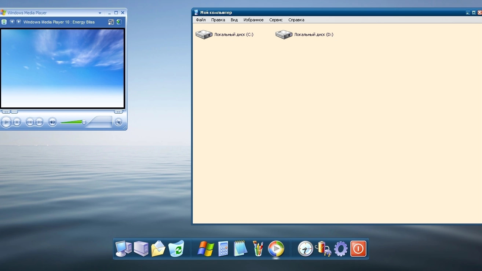This screenshot has width=482, height=271.
Task: Click the display size icon in Media Player
Action: [x=111, y=22]
